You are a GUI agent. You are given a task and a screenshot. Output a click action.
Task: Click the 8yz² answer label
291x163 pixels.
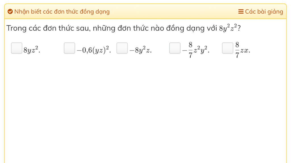pos(32,50)
